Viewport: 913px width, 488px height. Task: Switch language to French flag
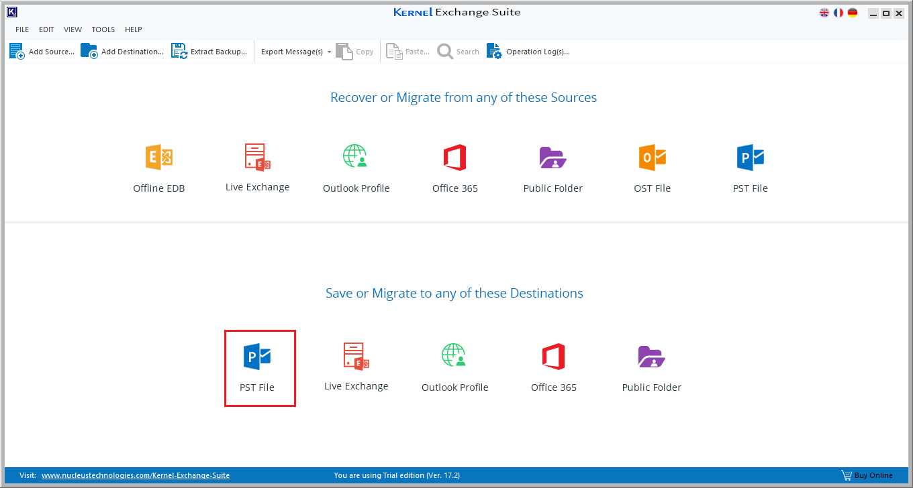coord(838,13)
